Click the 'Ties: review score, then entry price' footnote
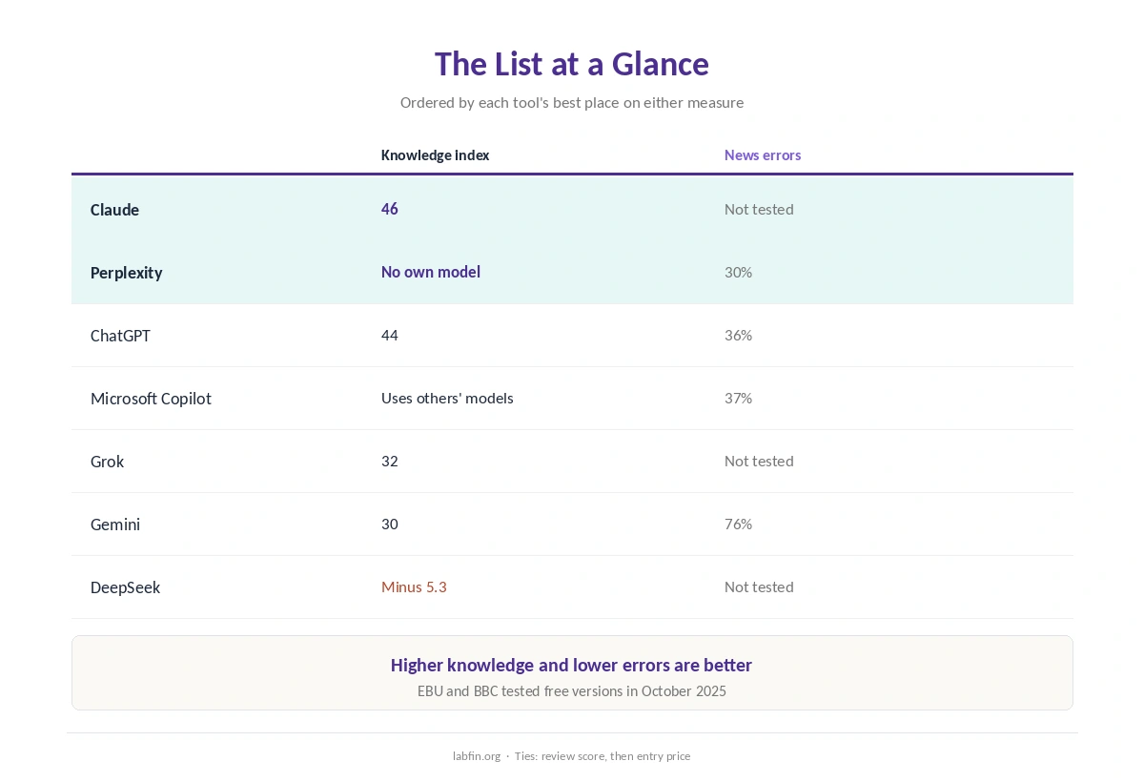 point(603,755)
